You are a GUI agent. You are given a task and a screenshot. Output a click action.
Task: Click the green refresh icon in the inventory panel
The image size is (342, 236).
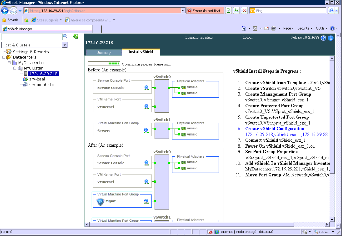[76, 36]
